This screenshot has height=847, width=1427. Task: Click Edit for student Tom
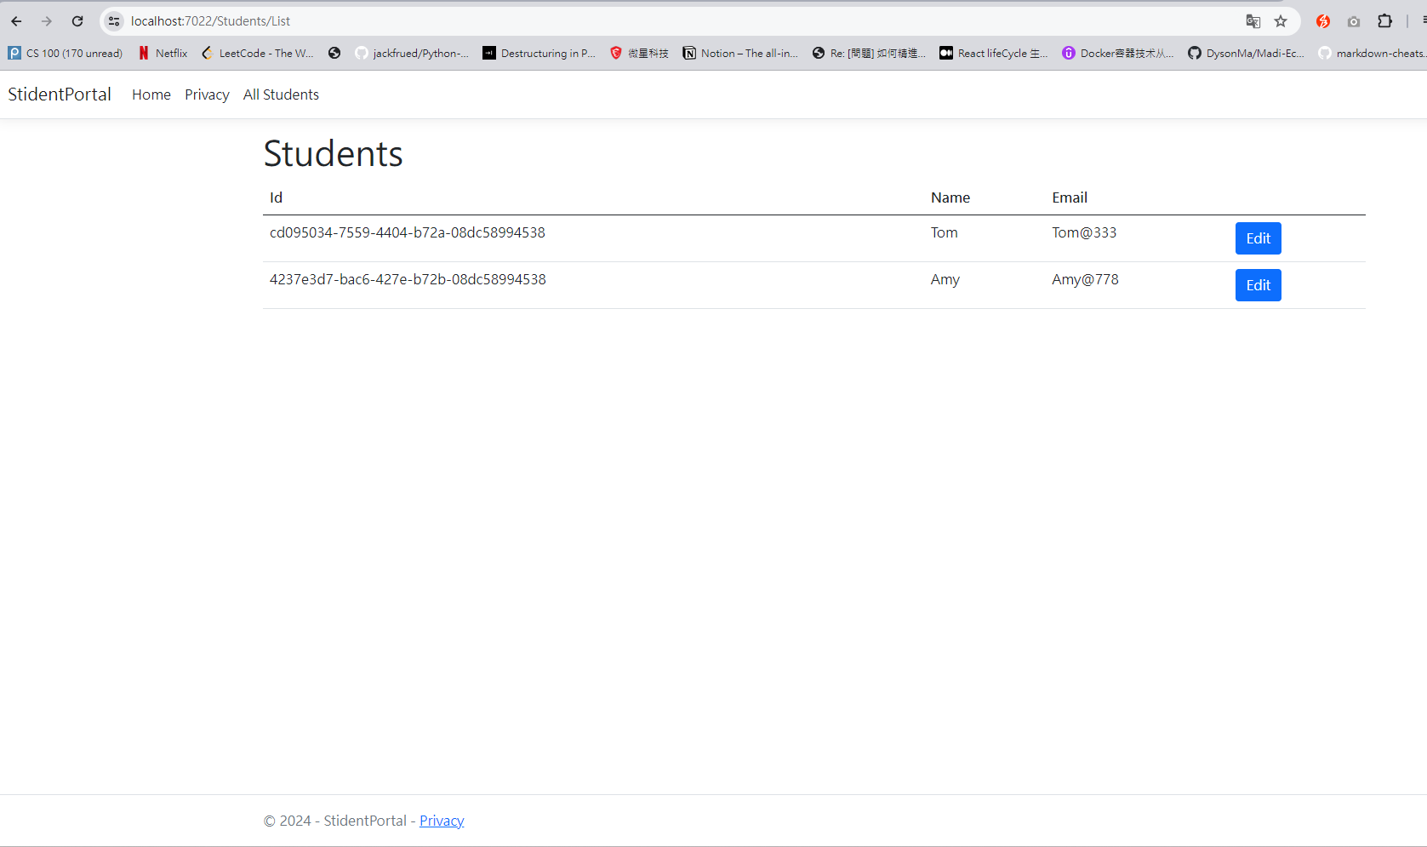pyautogui.click(x=1258, y=238)
